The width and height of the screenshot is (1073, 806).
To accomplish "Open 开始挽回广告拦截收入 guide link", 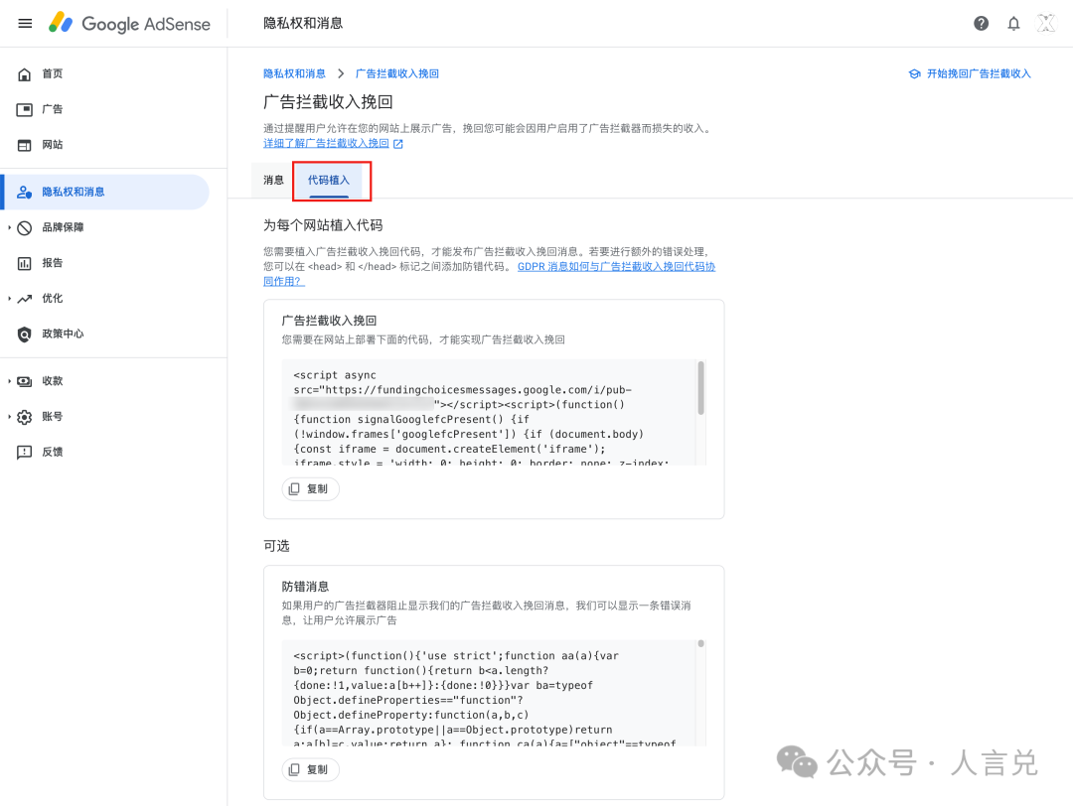I will (x=979, y=73).
